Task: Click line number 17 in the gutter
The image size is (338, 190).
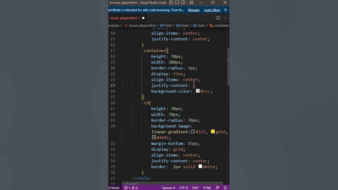Action: click(x=113, y=50)
